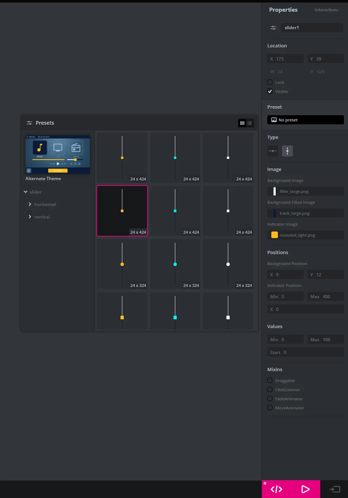Edit the Location X field
The width and height of the screenshot is (348, 498).
click(x=286, y=59)
